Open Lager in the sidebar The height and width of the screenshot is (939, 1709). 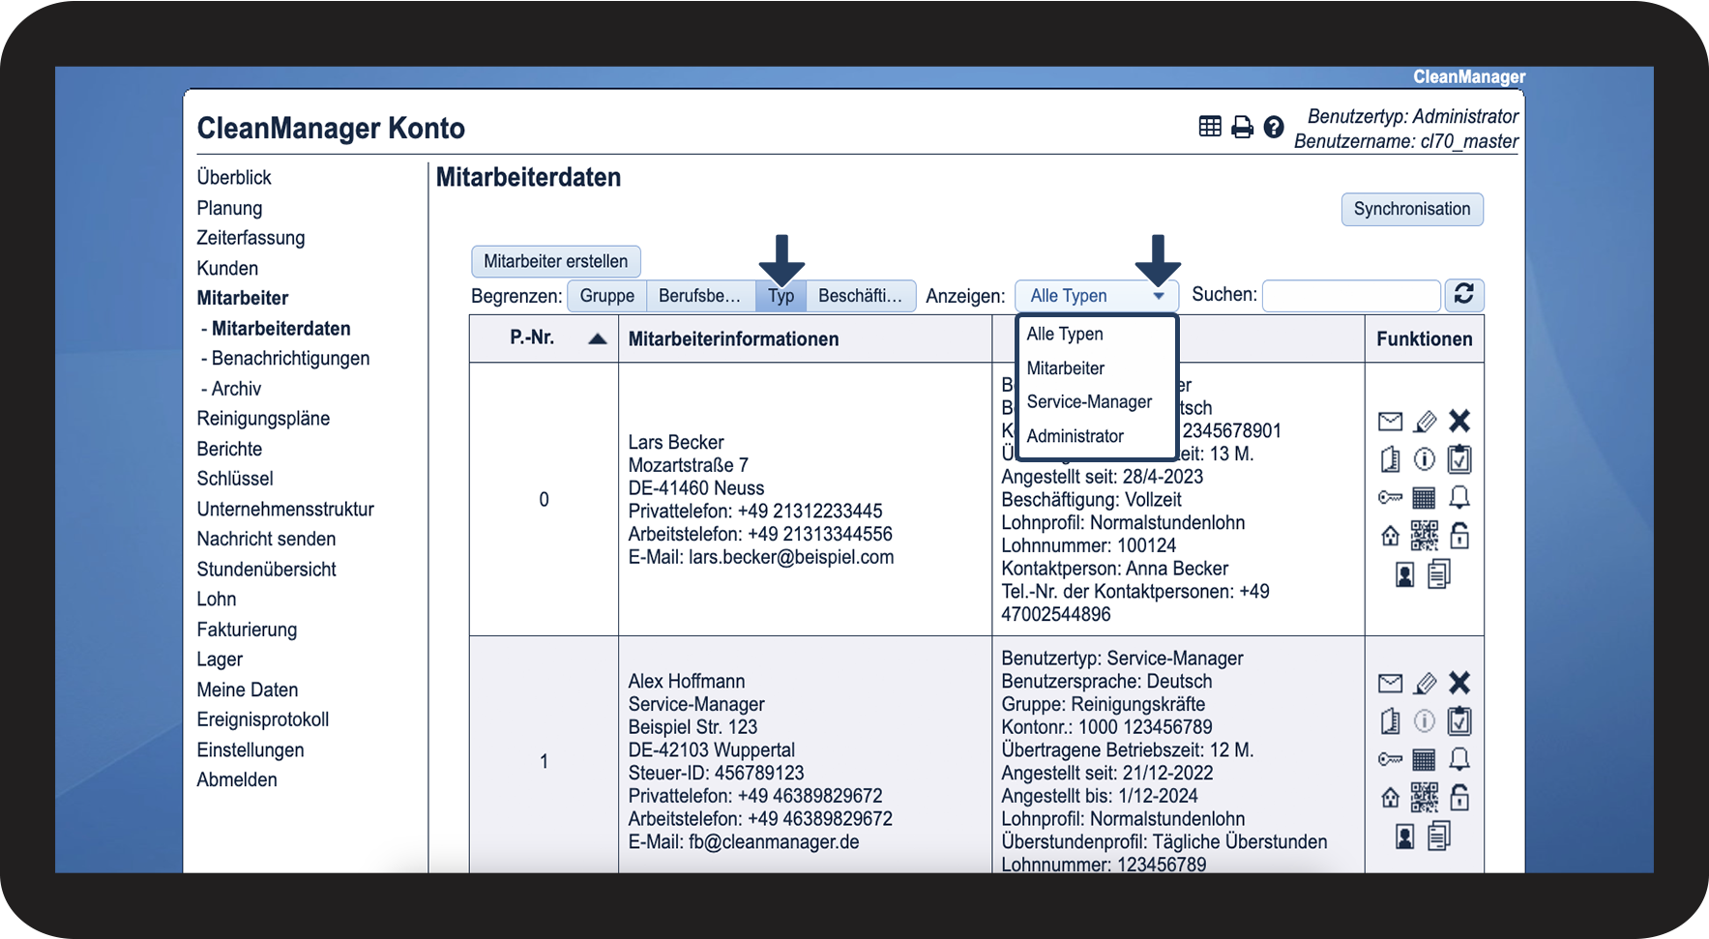point(220,660)
